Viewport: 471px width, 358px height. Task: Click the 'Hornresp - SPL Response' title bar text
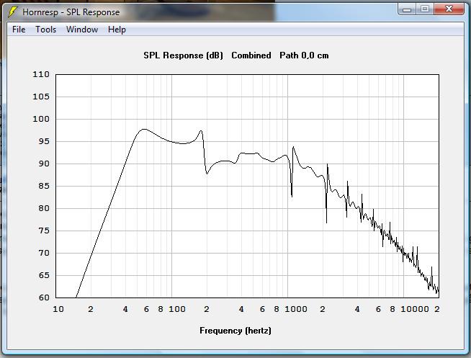point(71,12)
